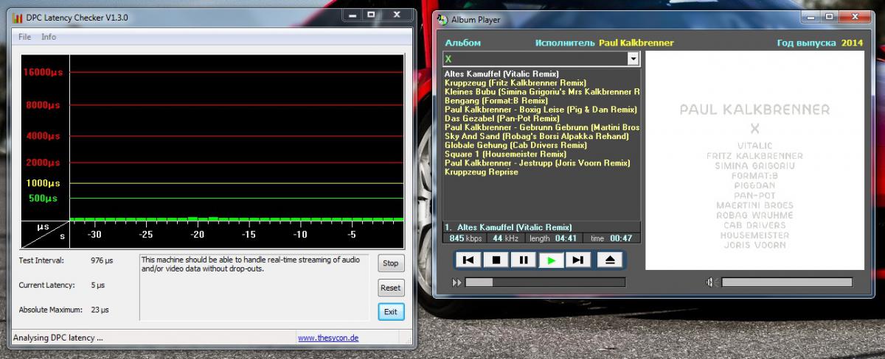This screenshot has width=885, height=359.
Task: Select track Altes Kamuffel (Vitalic Remix) in list
Action: pyautogui.click(x=502, y=74)
